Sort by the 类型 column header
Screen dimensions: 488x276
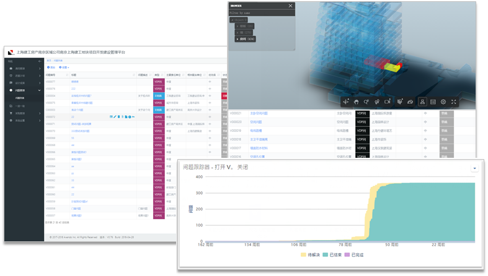159,75
